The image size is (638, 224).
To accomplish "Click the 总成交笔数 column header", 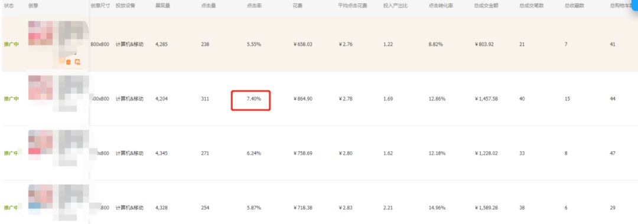I will point(532,6).
